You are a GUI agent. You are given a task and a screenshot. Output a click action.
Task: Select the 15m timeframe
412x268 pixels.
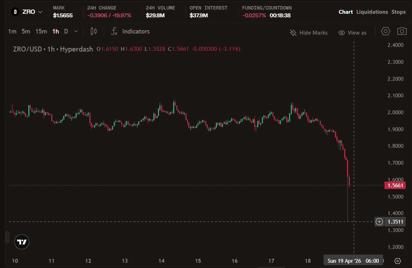coord(41,31)
